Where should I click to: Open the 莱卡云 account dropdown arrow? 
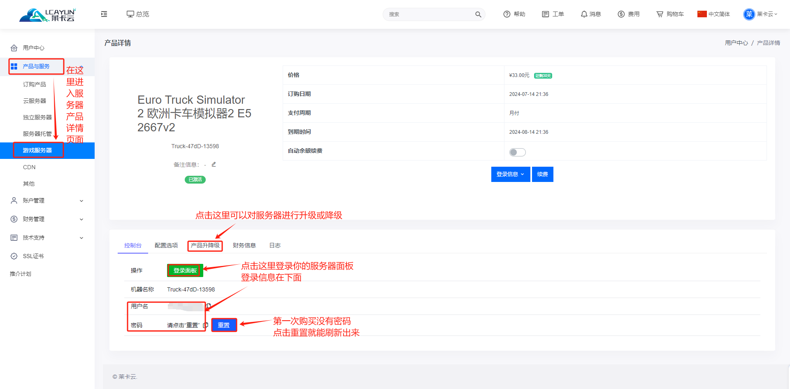pyautogui.click(x=776, y=14)
